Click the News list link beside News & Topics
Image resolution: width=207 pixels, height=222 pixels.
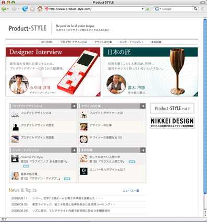click(x=131, y=191)
